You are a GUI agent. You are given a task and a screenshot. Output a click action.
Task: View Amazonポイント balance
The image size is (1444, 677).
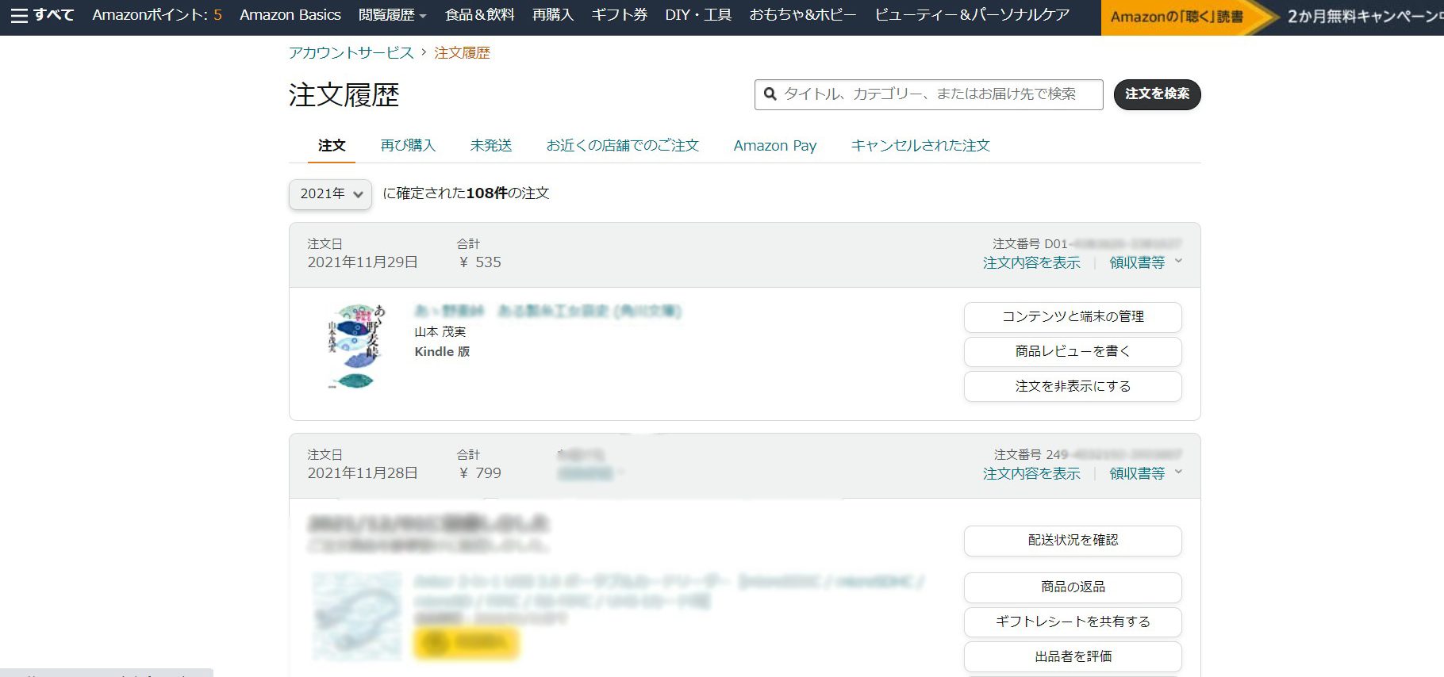[x=157, y=15]
